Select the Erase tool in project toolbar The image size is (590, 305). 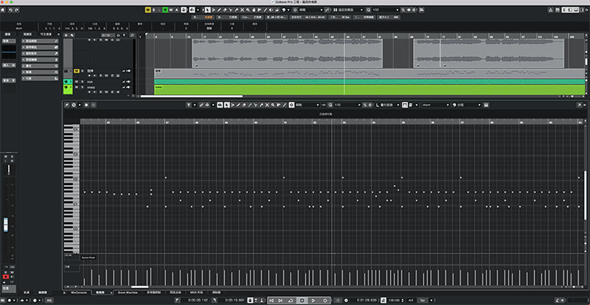tap(225, 10)
